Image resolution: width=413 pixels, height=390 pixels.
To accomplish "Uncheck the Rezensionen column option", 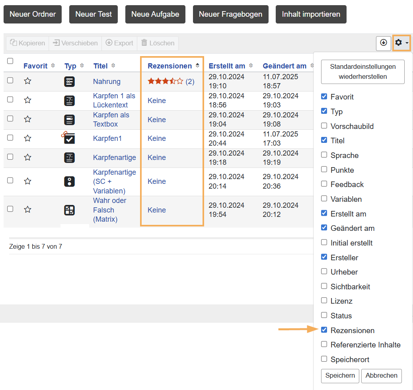I will (x=324, y=330).
